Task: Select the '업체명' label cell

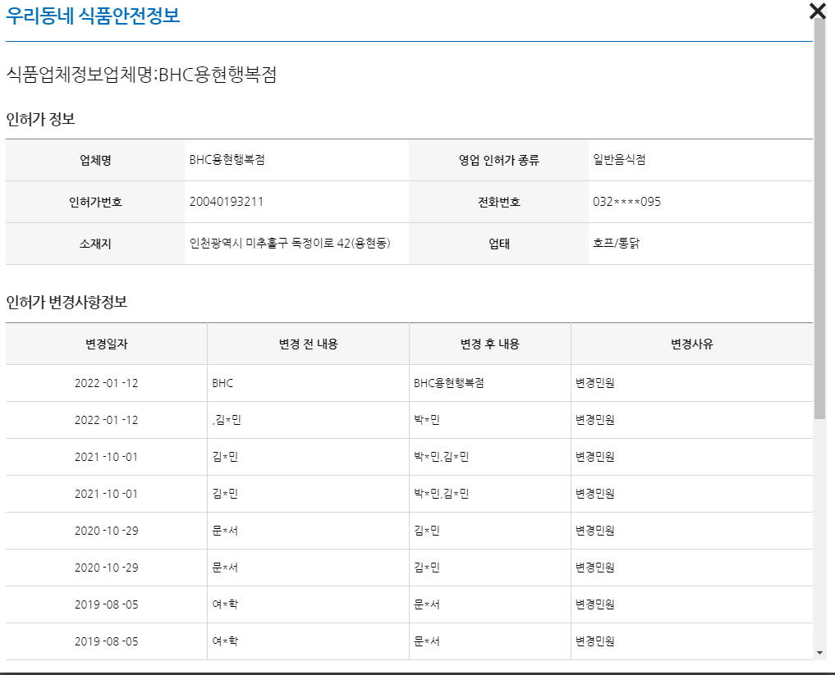Action: (95, 160)
